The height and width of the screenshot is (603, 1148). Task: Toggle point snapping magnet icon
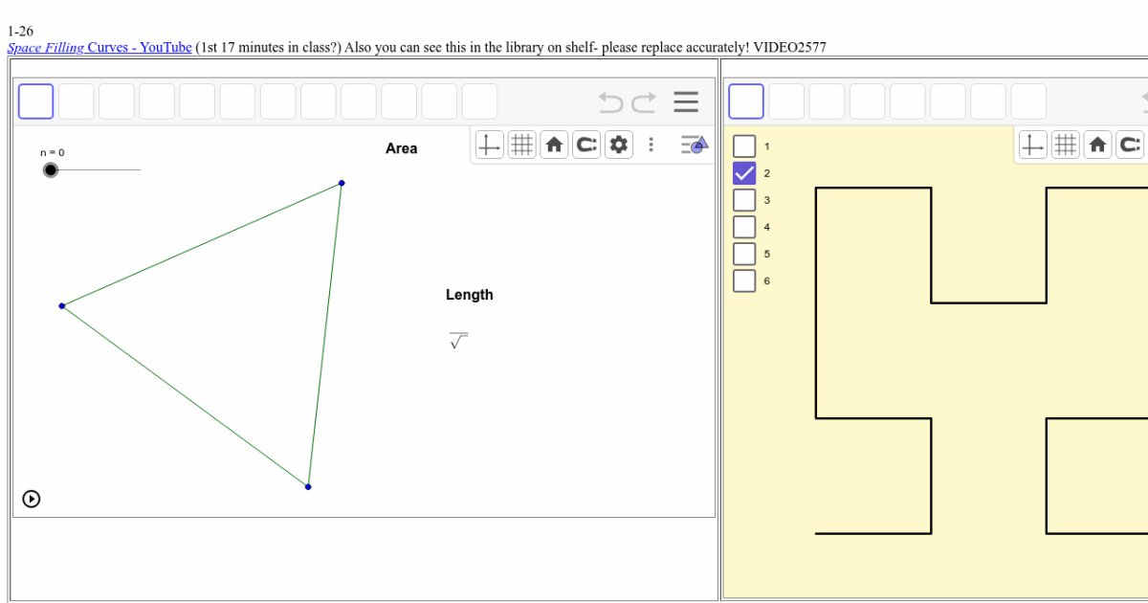586,145
